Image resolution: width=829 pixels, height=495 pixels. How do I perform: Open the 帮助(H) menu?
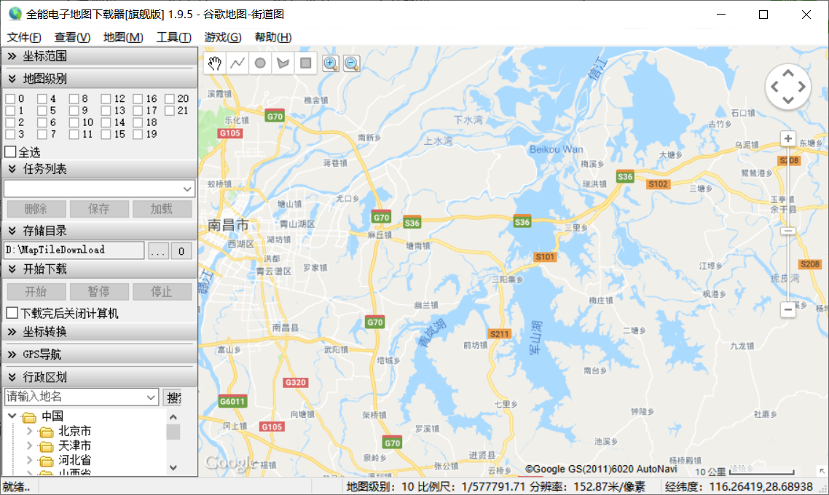pos(272,37)
